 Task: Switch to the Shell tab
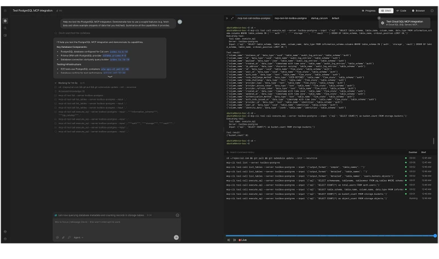pos(386,10)
